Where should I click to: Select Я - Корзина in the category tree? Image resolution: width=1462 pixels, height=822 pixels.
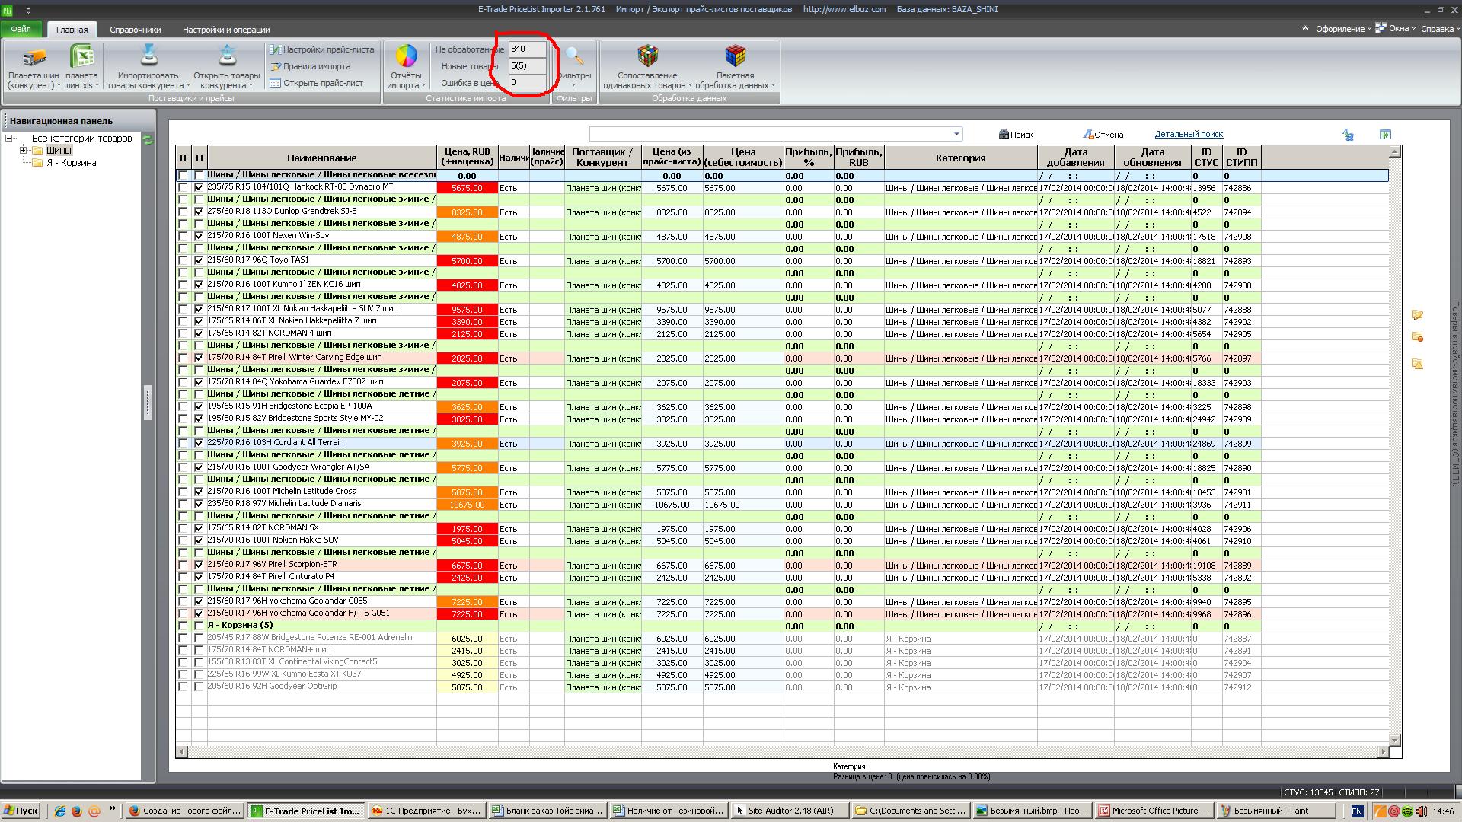(x=72, y=163)
